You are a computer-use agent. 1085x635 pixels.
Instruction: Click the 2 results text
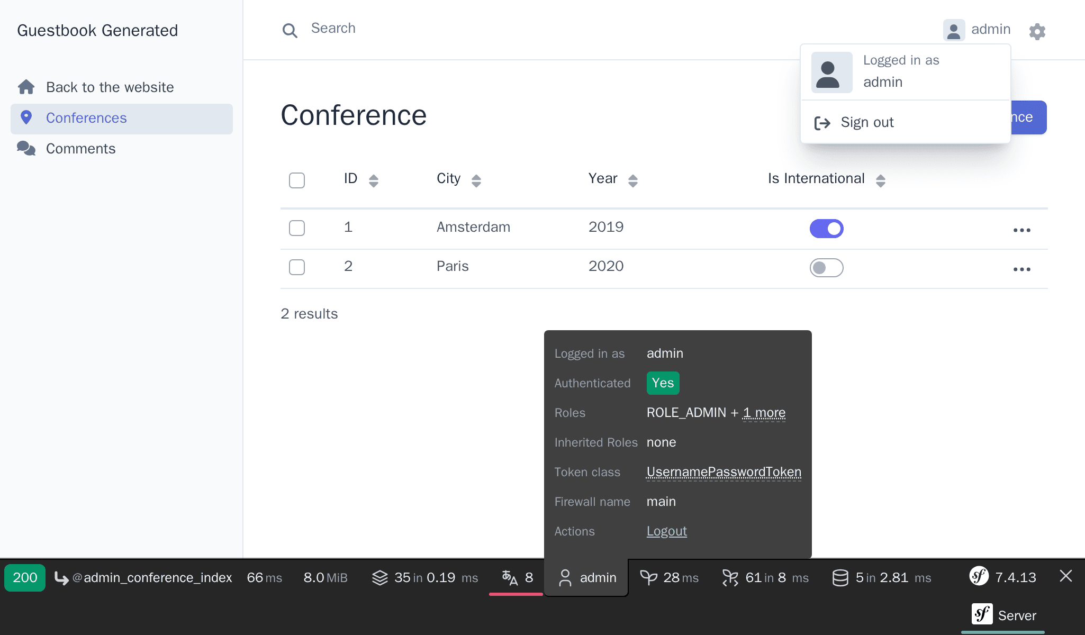[309, 314]
